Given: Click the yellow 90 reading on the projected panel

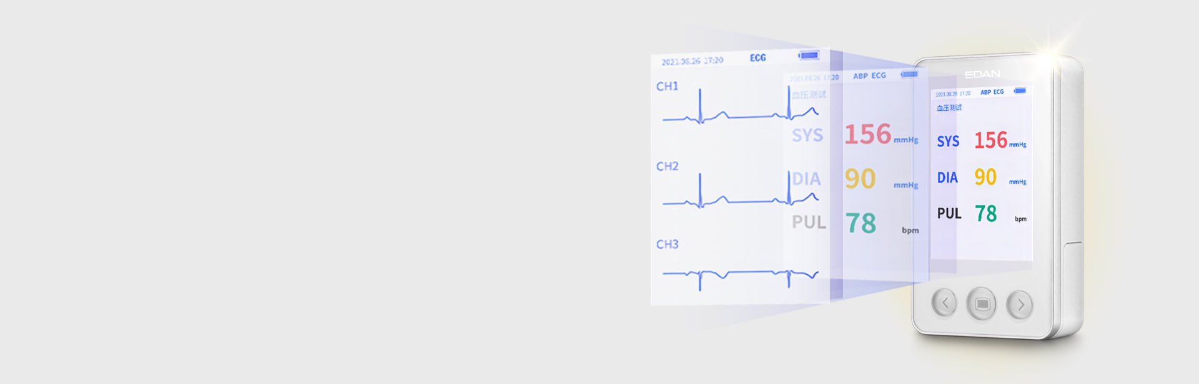Looking at the screenshot, I should pyautogui.click(x=860, y=179).
